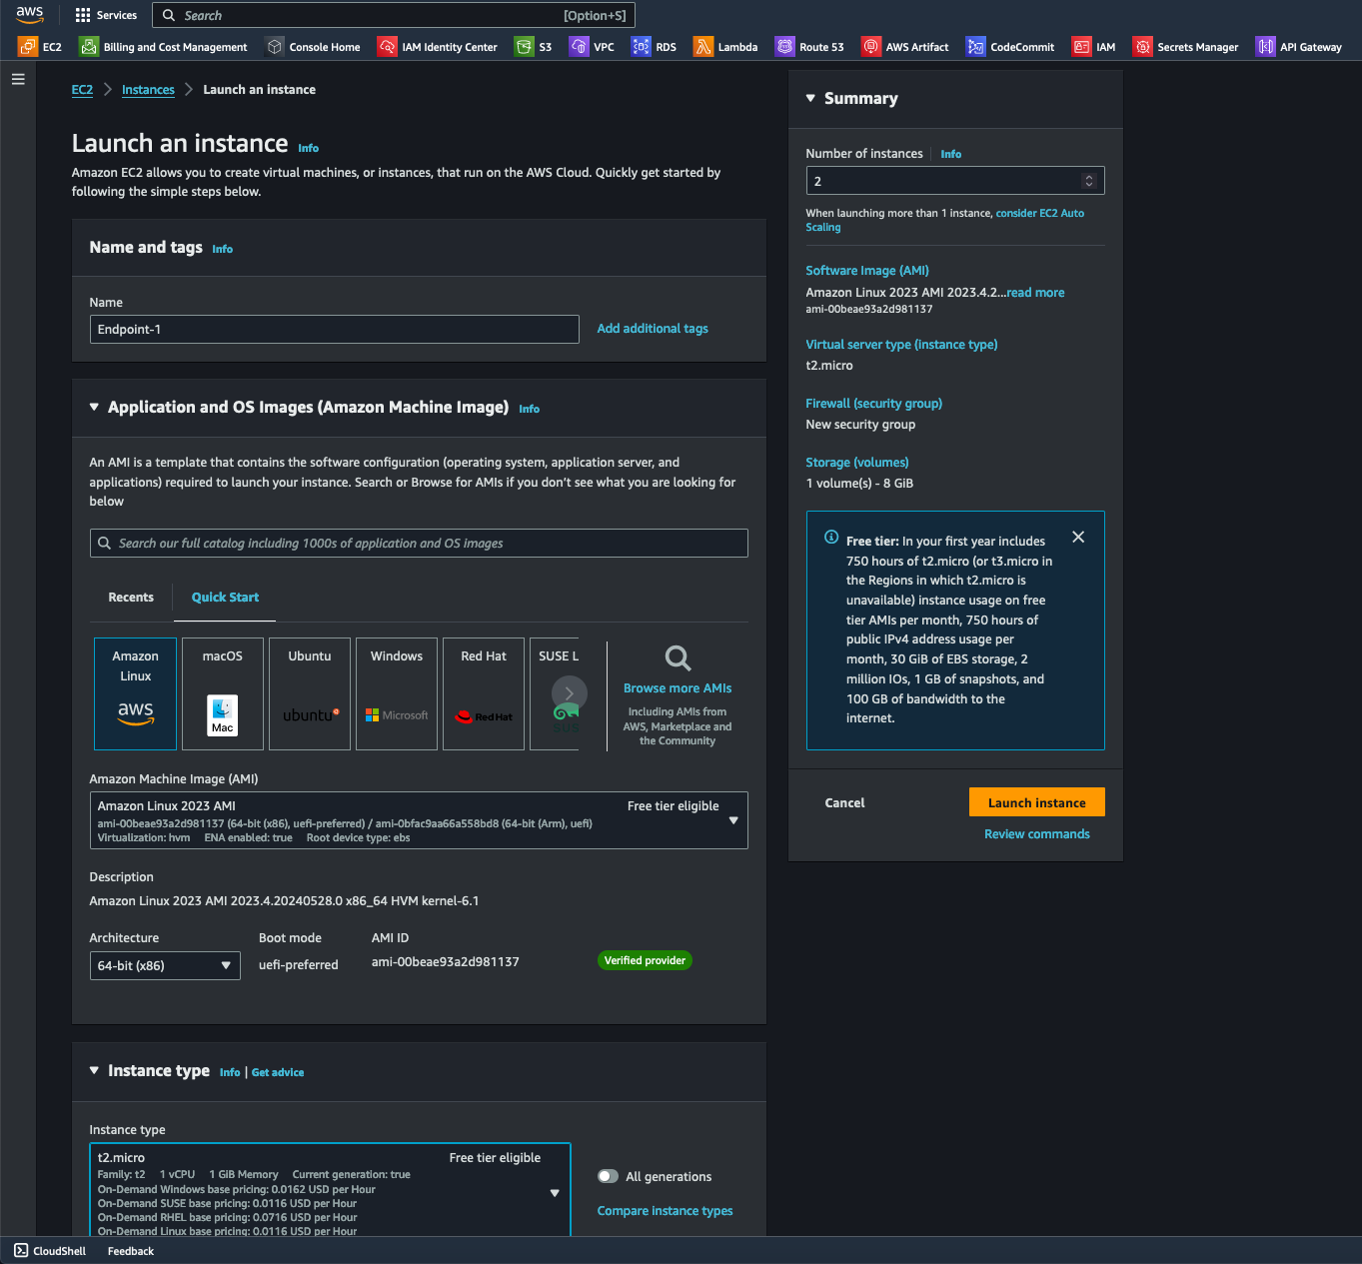This screenshot has height=1264, width=1362.
Task: Click the Verified provider badge
Action: pyautogui.click(x=645, y=960)
